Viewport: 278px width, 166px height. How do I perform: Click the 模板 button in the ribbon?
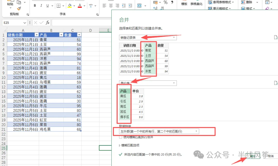[184, 4]
